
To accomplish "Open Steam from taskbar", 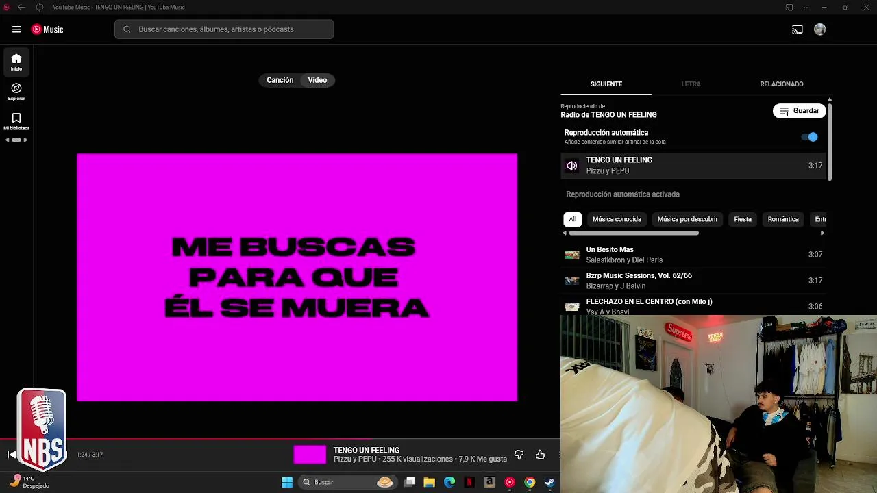I will click(x=549, y=482).
